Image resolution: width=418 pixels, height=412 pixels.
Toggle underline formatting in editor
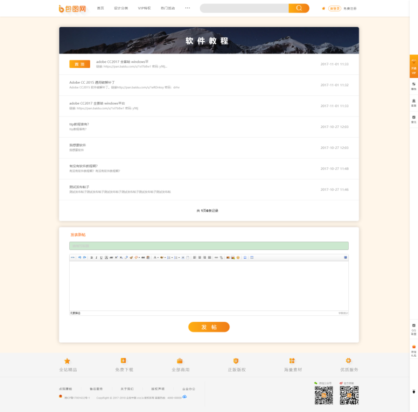101,258
